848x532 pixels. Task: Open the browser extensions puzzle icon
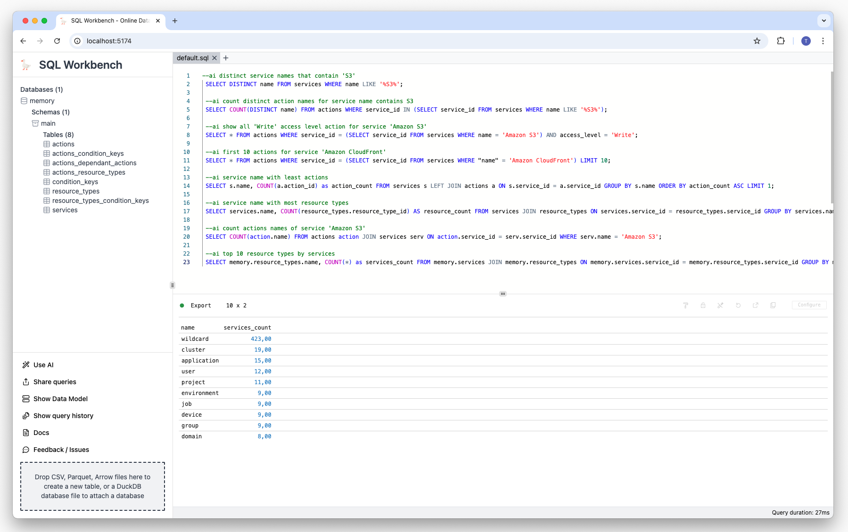point(781,41)
